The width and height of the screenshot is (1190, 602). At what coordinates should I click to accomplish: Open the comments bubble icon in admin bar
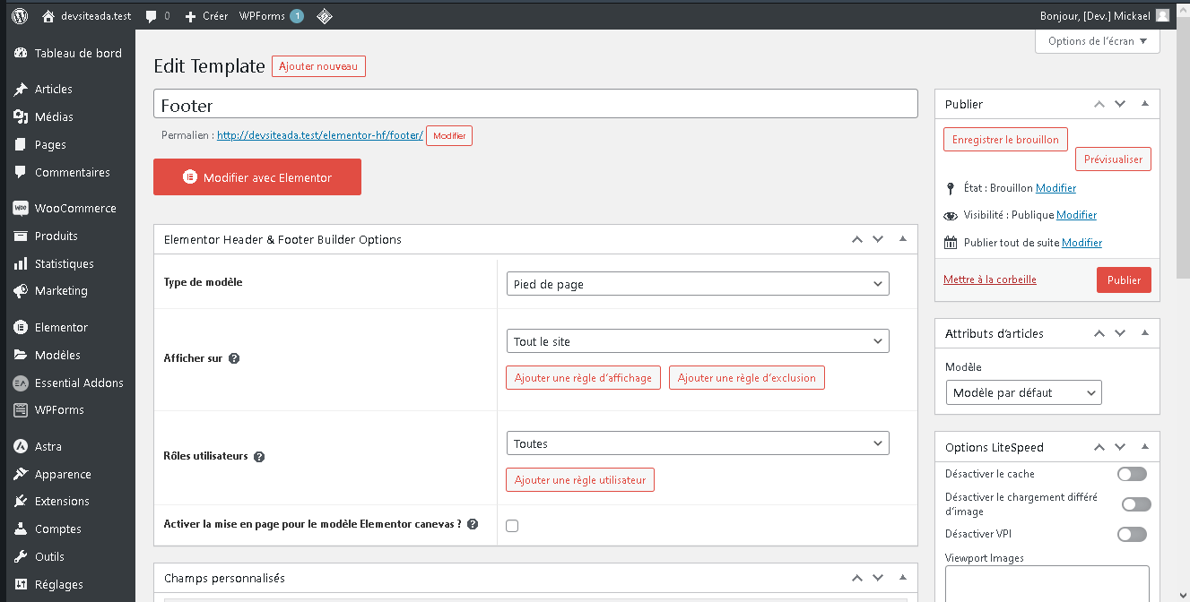point(151,16)
